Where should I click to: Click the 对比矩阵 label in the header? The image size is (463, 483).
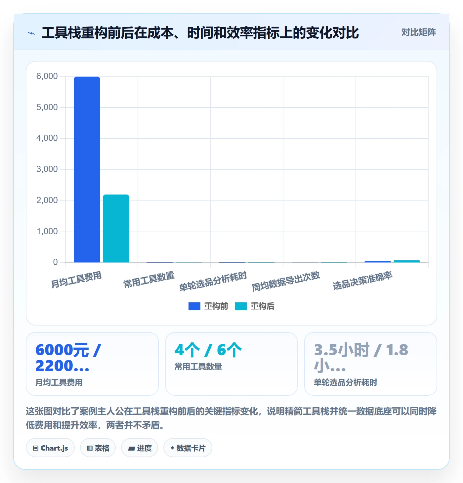coord(418,32)
